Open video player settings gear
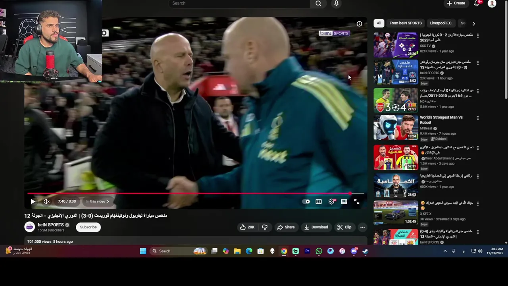508x286 pixels. point(331,201)
